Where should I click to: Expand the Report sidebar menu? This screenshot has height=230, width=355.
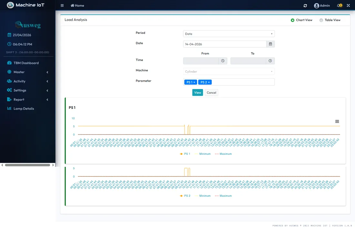pyautogui.click(x=28, y=100)
